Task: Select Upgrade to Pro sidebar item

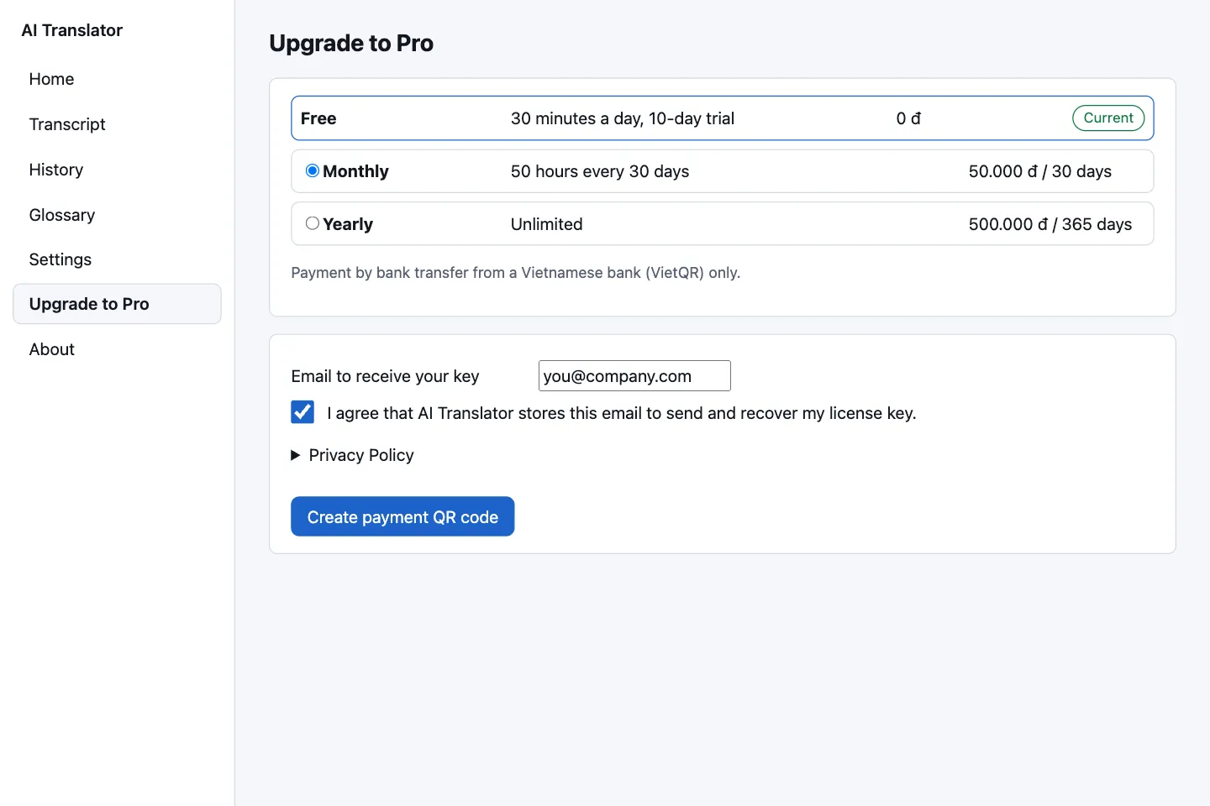Action: 117,304
